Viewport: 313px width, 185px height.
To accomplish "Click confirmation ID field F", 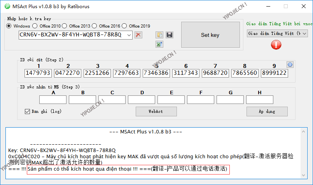I will click(x=201, y=100).
